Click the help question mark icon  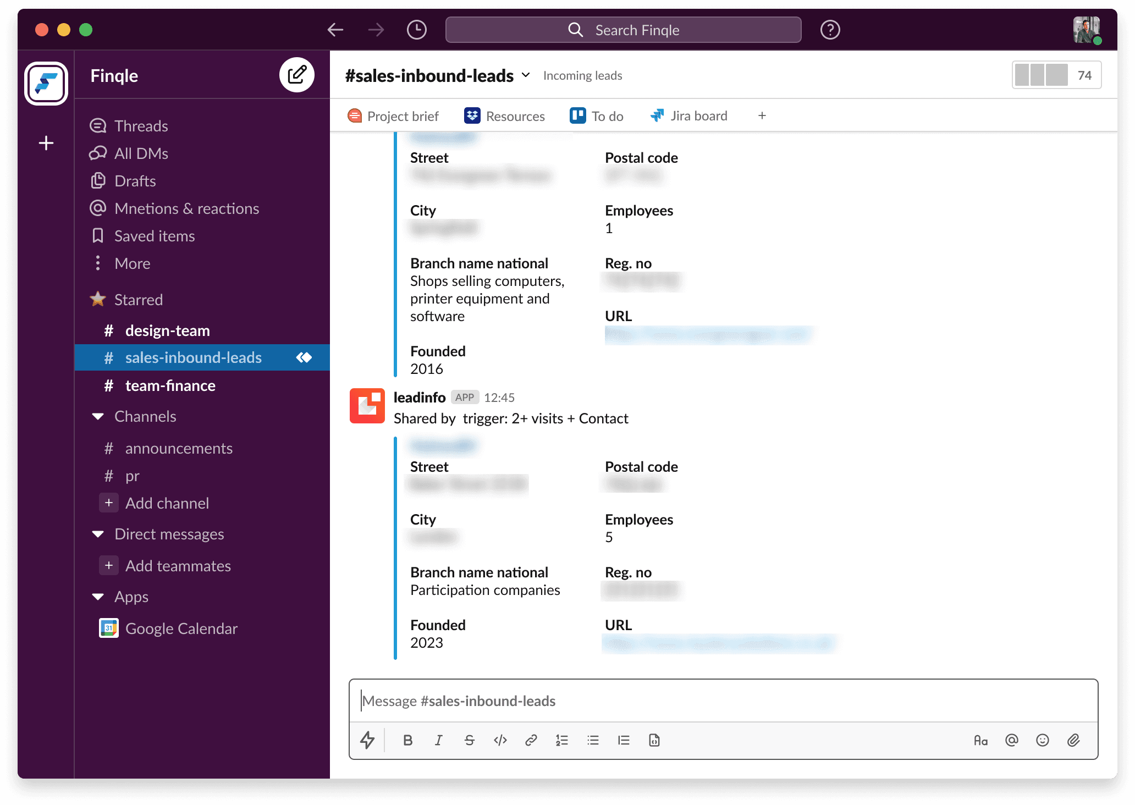830,30
